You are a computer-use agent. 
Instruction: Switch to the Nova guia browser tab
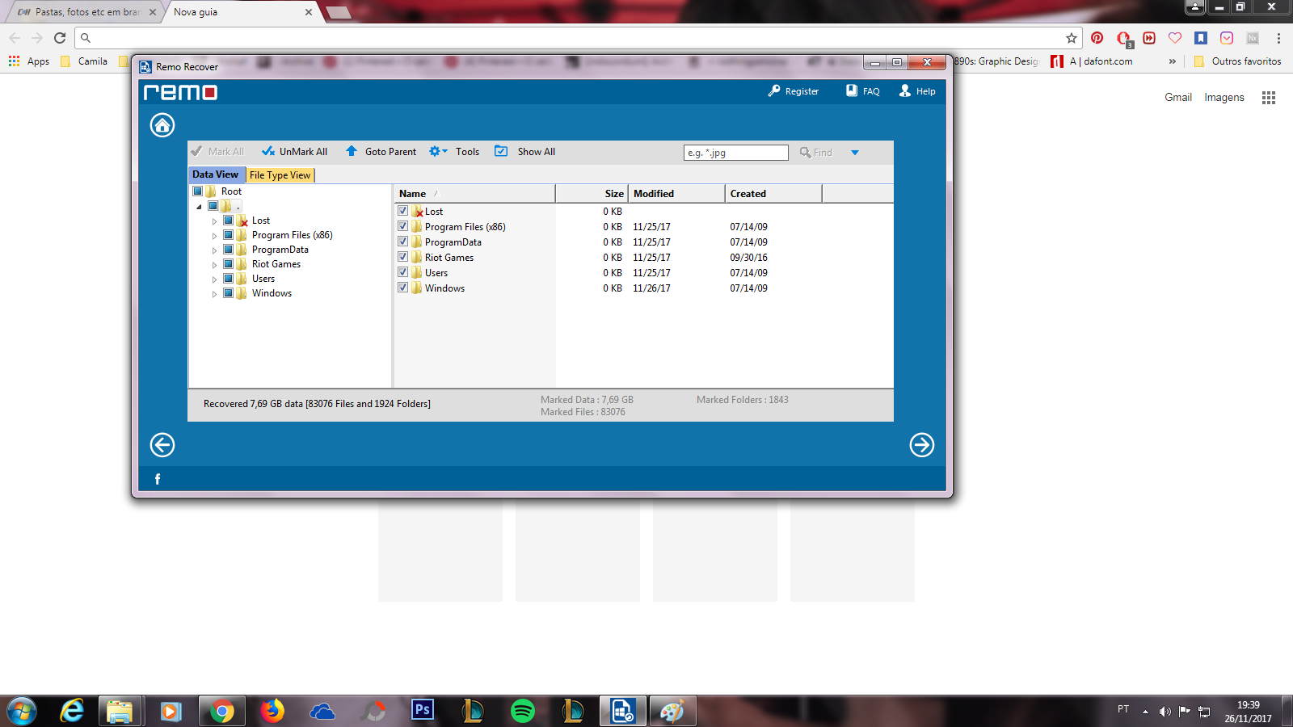[241, 12]
